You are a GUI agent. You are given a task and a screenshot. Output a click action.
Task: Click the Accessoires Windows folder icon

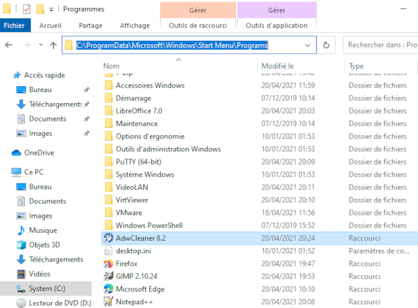(x=108, y=85)
